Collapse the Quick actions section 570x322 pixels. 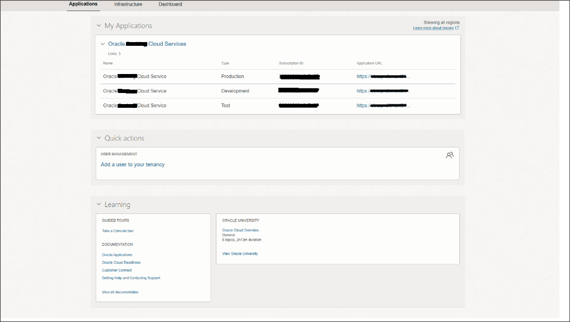point(99,138)
